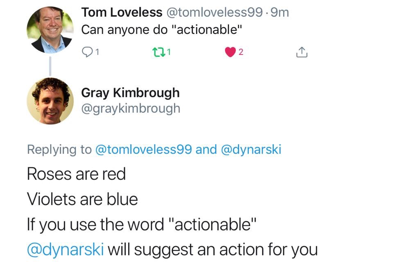This screenshot has width=393, height=275.
Task: Click the Tom Loveless display name
Action: [x=122, y=13]
